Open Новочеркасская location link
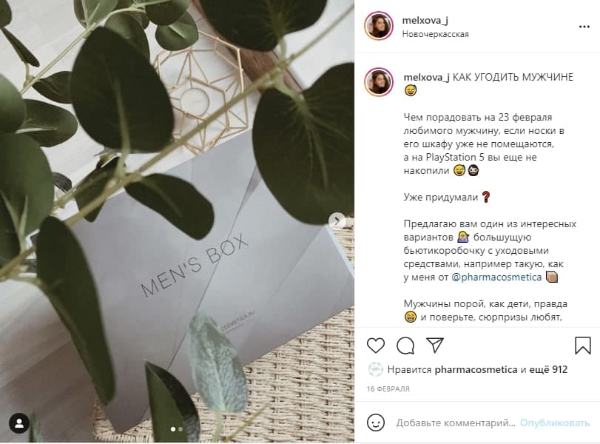This screenshot has width=600, height=444. pos(435,35)
